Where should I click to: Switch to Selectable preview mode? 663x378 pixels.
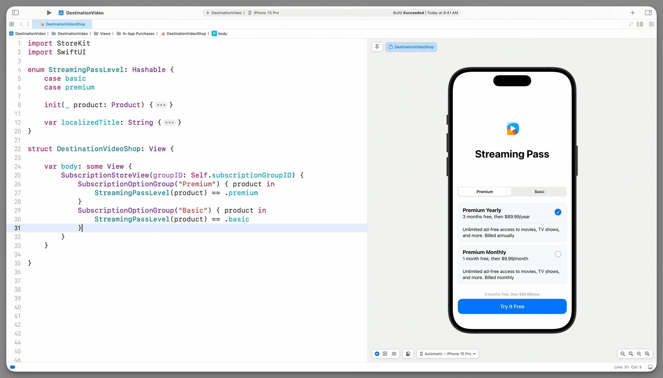pyautogui.click(x=385, y=354)
